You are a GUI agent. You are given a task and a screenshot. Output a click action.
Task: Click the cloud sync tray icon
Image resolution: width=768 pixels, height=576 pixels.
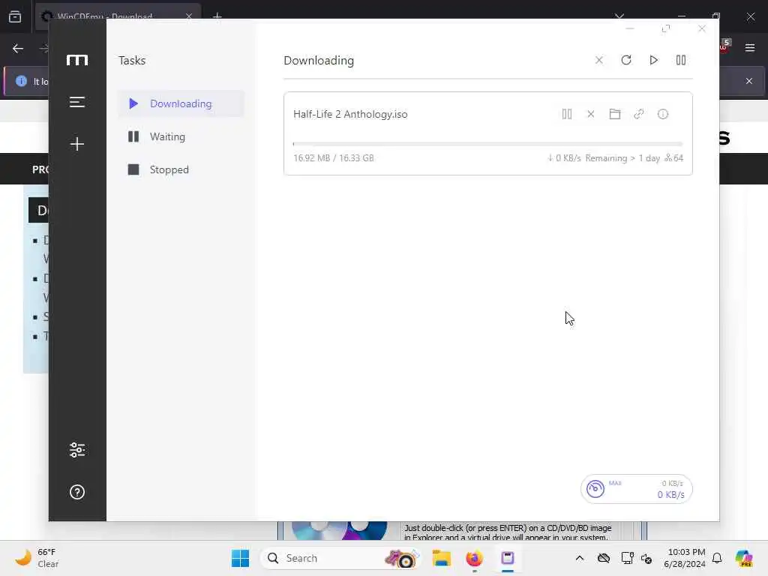(x=604, y=558)
